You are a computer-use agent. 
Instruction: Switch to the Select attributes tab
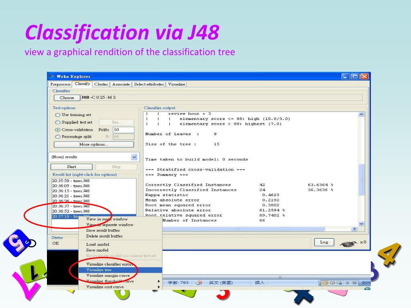[149, 84]
